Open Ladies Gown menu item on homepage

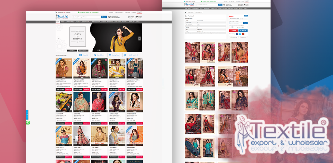pyautogui.click(x=117, y=22)
